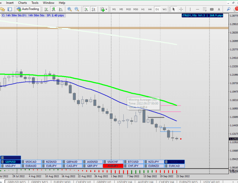Switch to the CHFJPY H1 chart tab
The width and height of the screenshot is (238, 183).
[83, 181]
